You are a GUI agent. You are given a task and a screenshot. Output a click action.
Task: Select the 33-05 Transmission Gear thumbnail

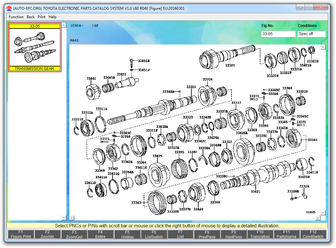[35, 47]
